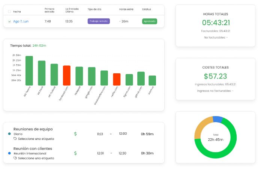258x171 pixels.
Task: Click the tallest MS Teams bar
Action: point(29,71)
